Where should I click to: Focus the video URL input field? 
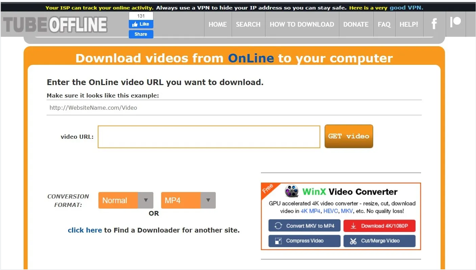click(x=209, y=137)
